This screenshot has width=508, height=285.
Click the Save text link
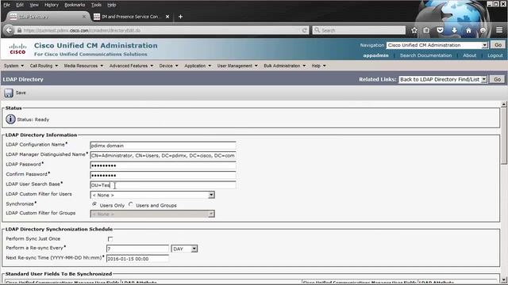[x=21, y=93]
